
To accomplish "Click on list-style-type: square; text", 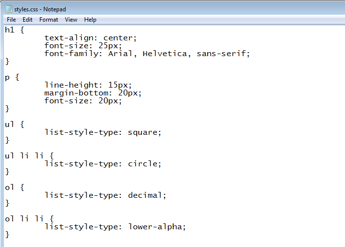I will point(103,132).
